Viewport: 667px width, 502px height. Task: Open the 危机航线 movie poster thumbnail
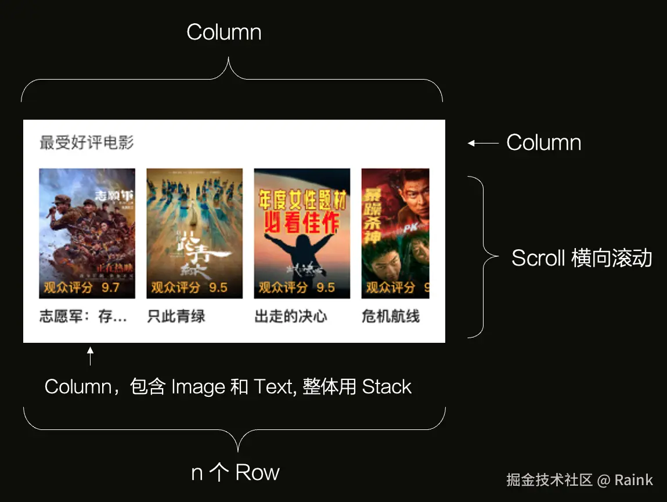click(395, 234)
